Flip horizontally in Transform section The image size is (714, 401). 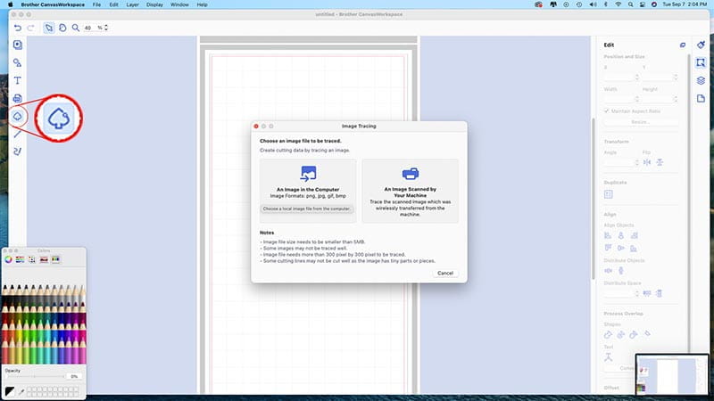point(647,162)
